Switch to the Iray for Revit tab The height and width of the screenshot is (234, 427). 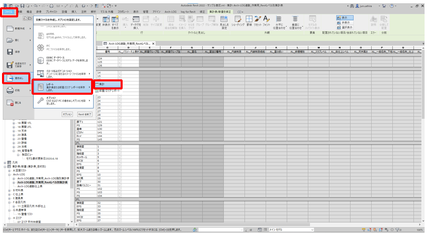(188, 12)
